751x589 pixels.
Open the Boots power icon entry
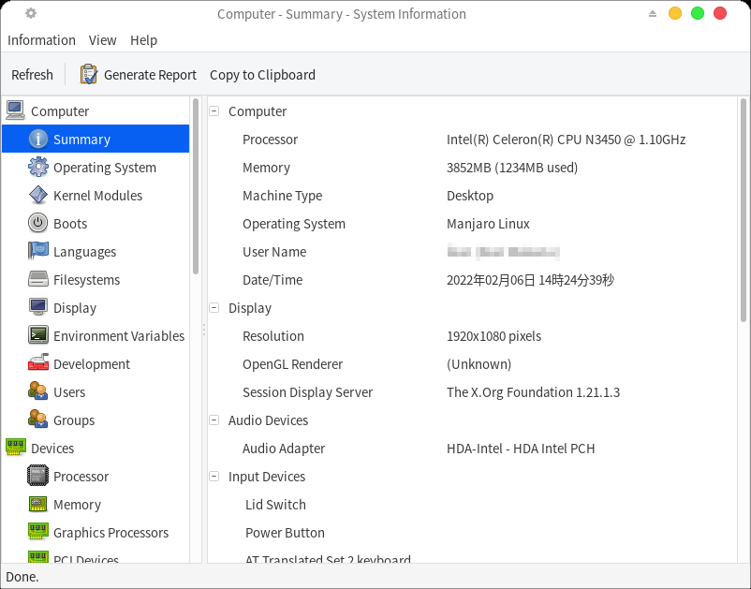(x=37, y=224)
